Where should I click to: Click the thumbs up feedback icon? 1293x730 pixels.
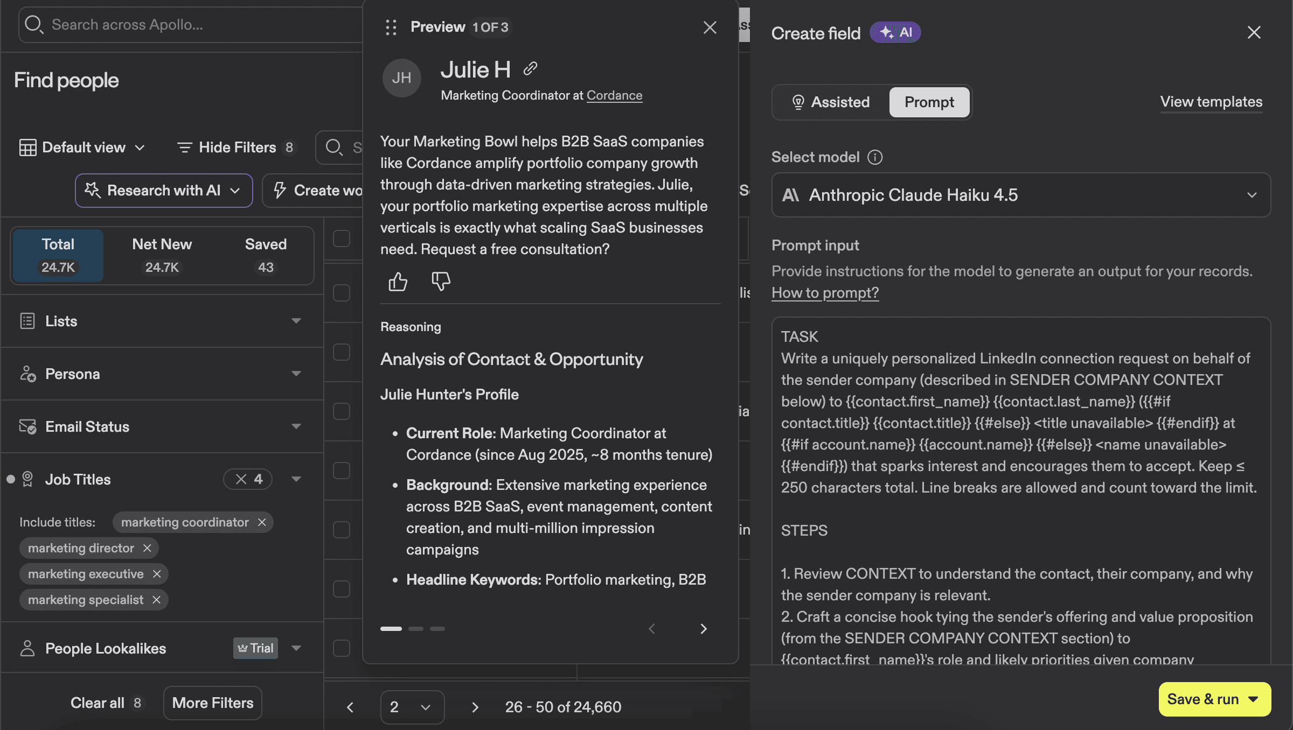coord(398,281)
